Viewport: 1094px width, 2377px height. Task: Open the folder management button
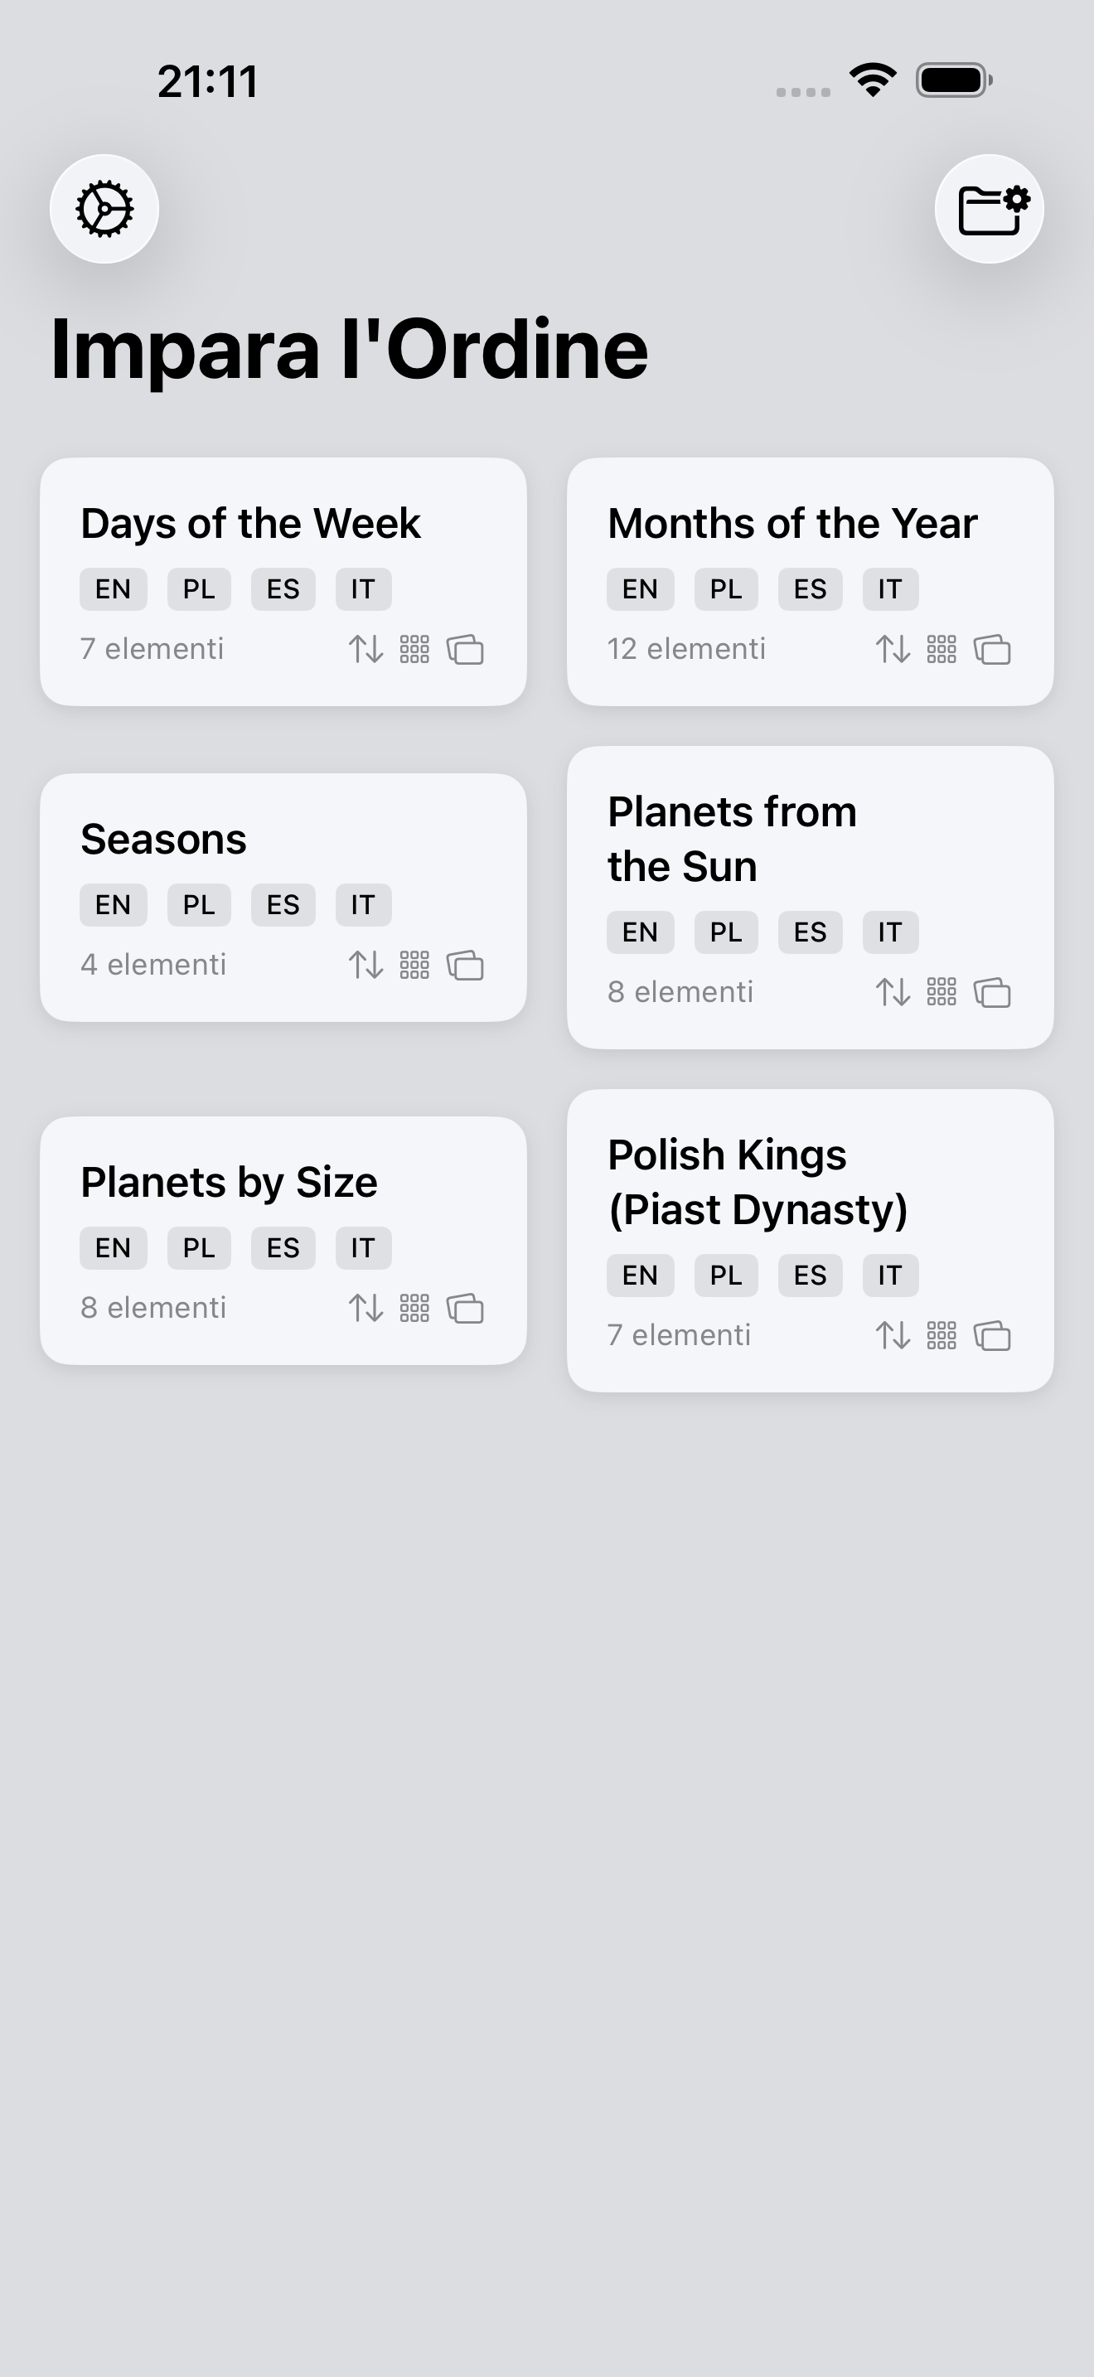[989, 210]
